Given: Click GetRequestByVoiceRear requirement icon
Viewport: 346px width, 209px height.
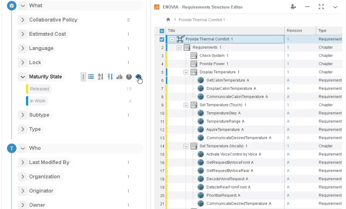Looking at the screenshot, I should click(x=201, y=171).
